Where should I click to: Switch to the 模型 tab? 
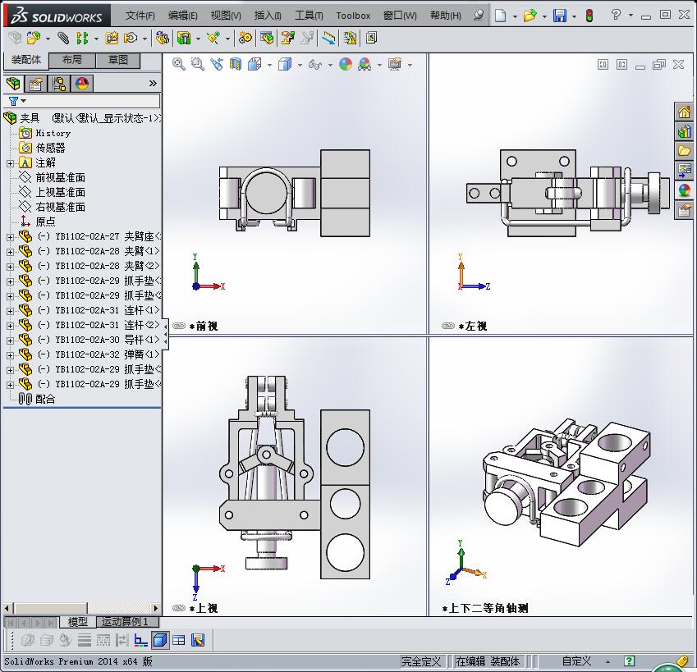point(77,622)
